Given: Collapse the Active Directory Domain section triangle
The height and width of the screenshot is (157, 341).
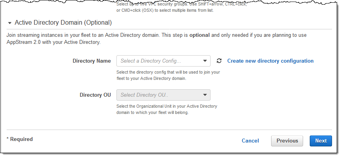Looking at the screenshot, I should (x=10, y=23).
